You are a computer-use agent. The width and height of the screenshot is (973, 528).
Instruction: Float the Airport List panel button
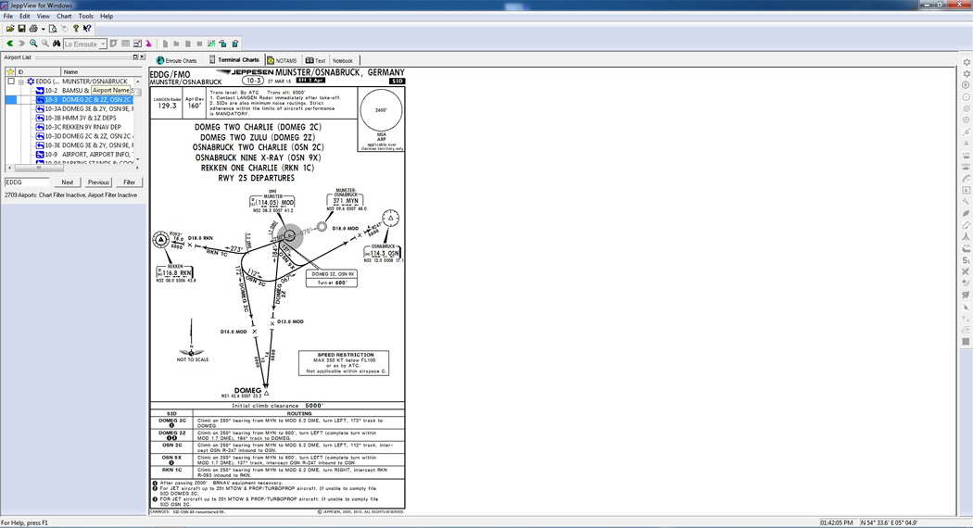[135, 57]
